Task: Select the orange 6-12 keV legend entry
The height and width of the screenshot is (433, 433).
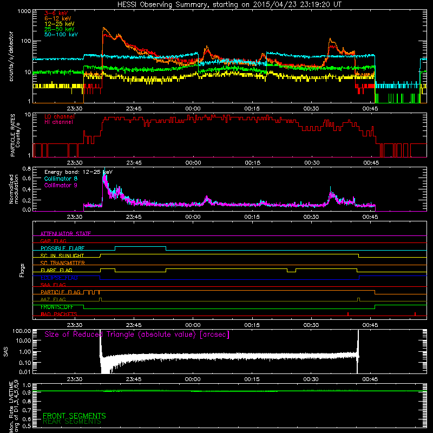Action: pos(58,18)
